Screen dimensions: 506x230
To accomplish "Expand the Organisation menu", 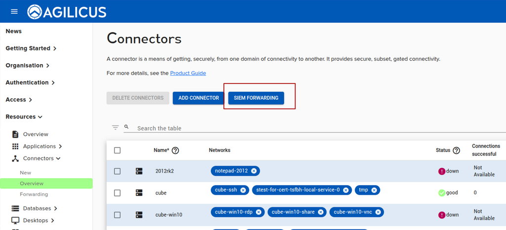I will tap(28, 65).
